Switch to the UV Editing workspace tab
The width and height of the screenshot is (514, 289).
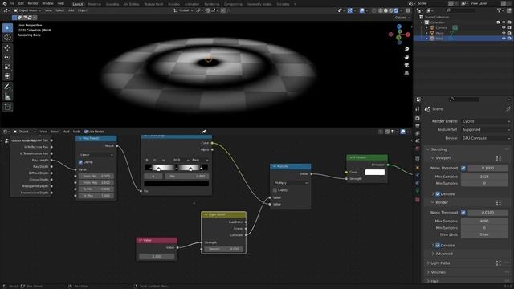click(x=132, y=4)
